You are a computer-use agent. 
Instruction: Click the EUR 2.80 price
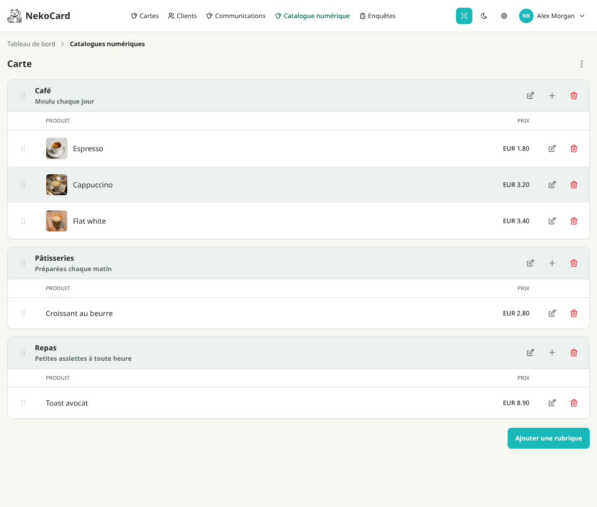516,313
